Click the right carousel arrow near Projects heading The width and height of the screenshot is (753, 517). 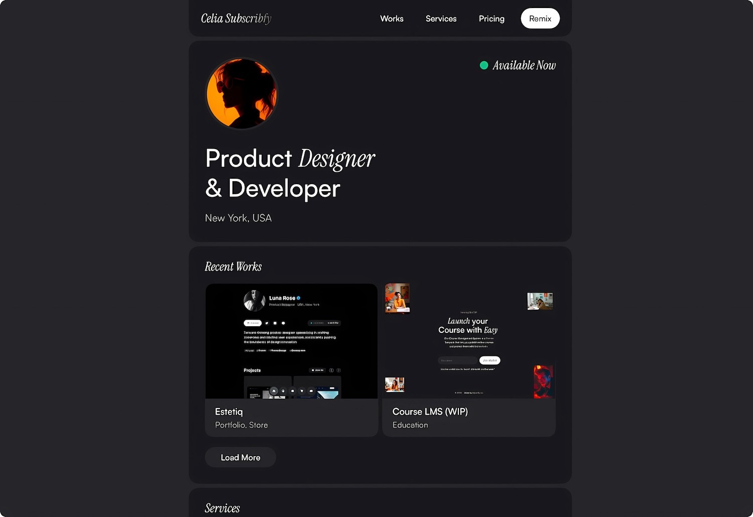click(339, 370)
